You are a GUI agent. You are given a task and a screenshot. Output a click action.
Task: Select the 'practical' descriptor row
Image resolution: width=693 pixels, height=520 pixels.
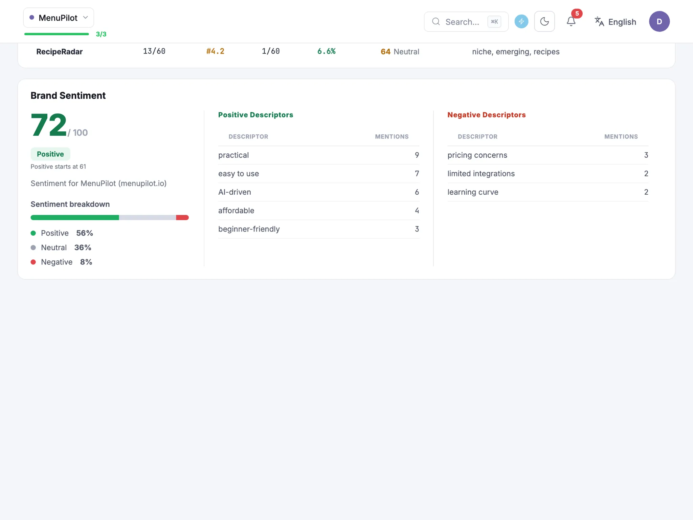point(319,155)
